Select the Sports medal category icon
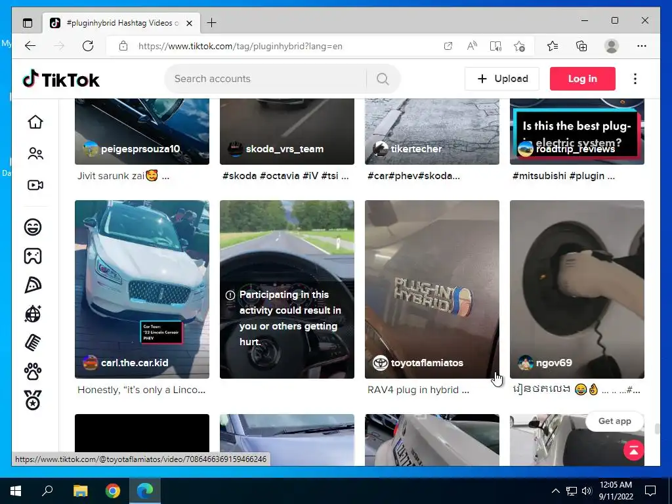Viewport: 672px width, 504px height. [x=33, y=401]
